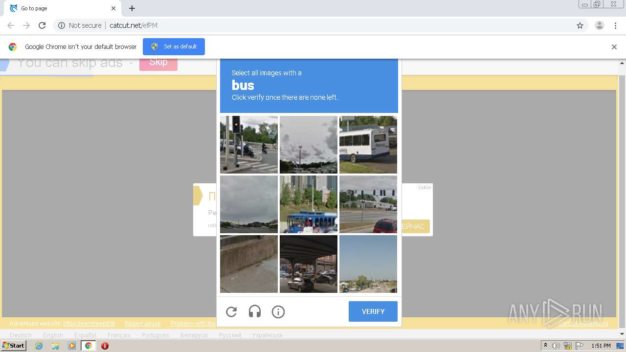Reload the current page
626x352 pixels.
point(42,25)
